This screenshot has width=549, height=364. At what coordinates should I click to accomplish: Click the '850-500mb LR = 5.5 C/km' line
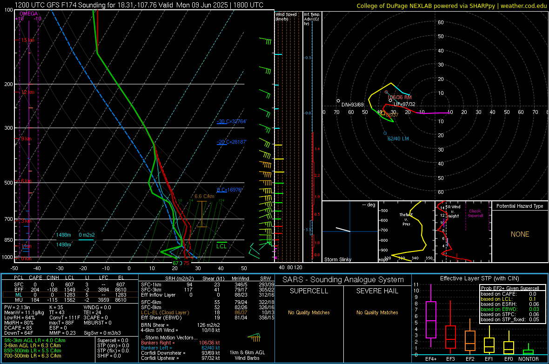point(33,351)
